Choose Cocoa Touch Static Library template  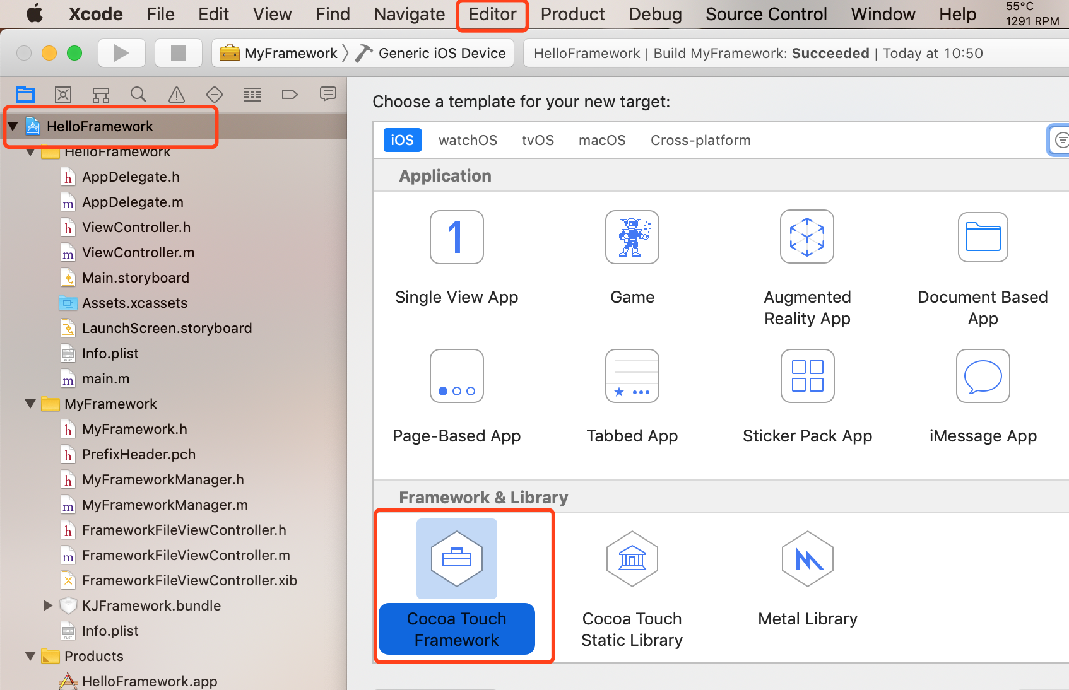pos(632,590)
